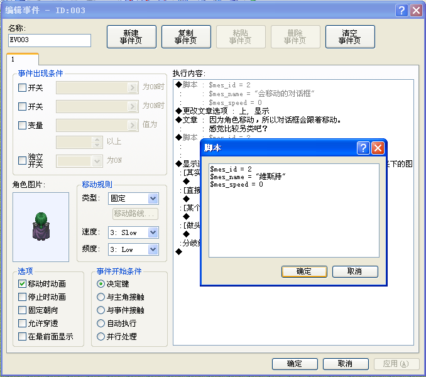Select the 文章 因为角色移动 command line

(x=258, y=120)
